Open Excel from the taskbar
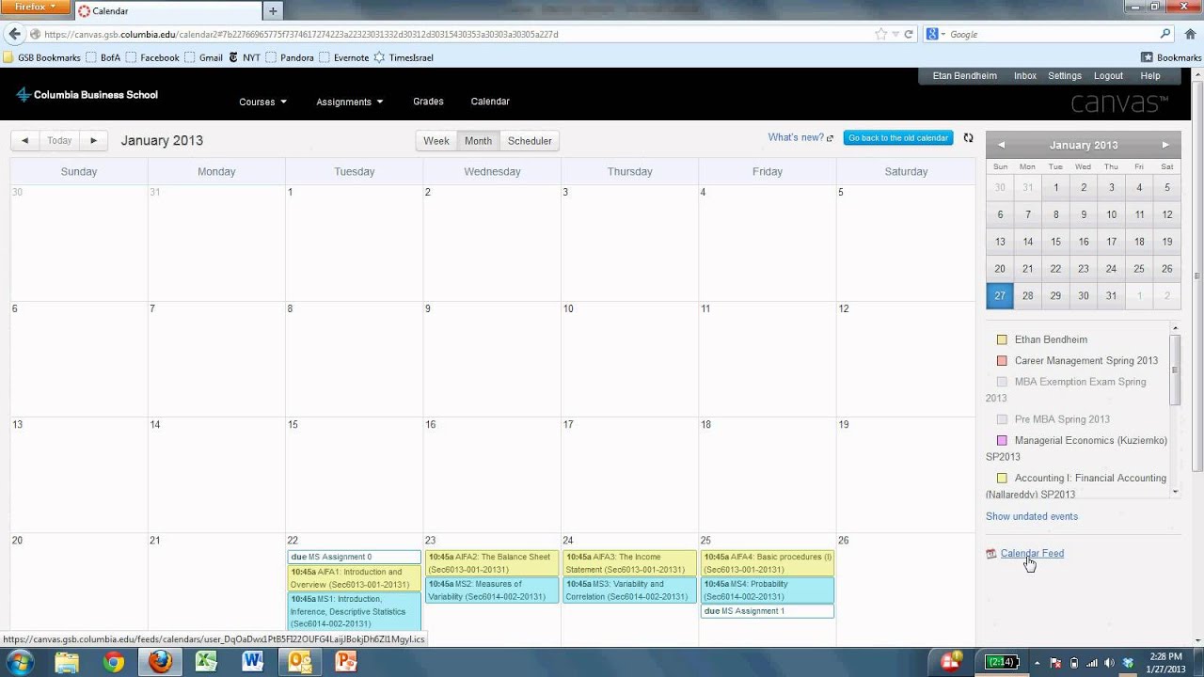The height and width of the screenshot is (677, 1204). [206, 662]
